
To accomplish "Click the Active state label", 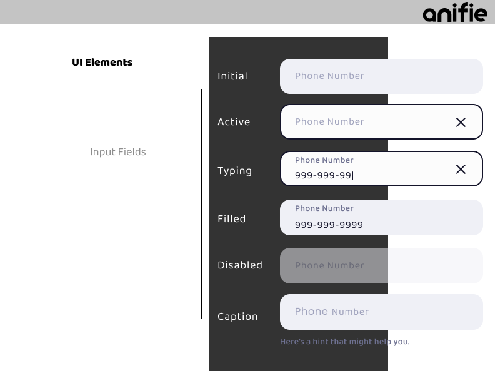I will [234, 122].
